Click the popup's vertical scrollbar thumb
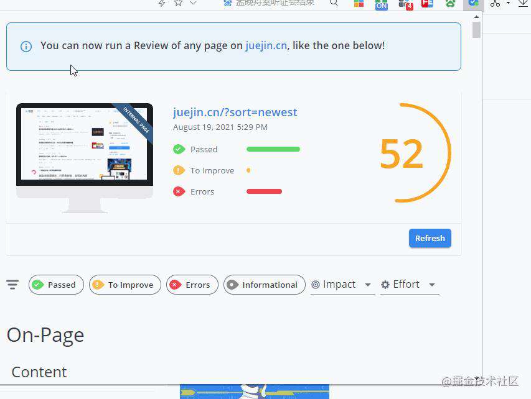The width and height of the screenshot is (531, 399). [x=476, y=30]
